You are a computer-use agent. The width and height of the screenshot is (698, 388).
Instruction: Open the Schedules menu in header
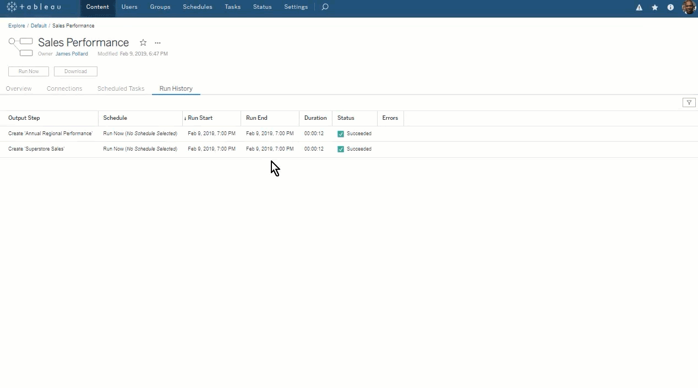[197, 7]
